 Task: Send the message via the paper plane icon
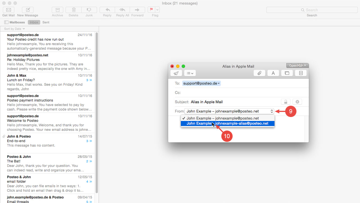tap(176, 73)
